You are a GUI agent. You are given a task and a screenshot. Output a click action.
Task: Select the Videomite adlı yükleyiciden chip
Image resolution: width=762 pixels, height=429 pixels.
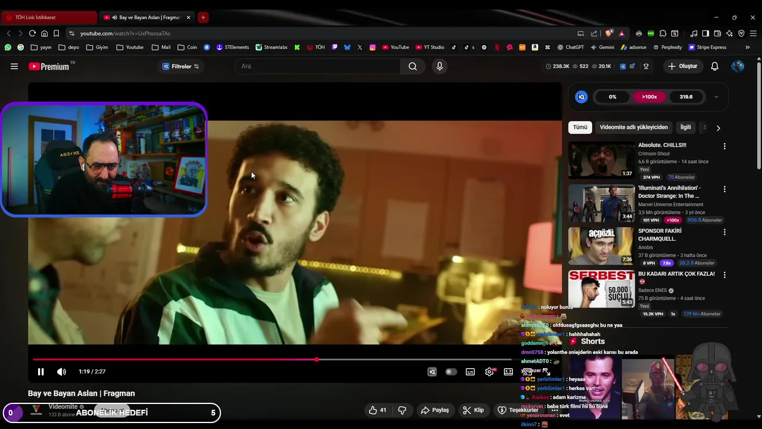tap(633, 127)
